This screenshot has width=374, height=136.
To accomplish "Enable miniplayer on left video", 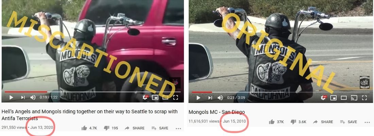I will [155, 97].
